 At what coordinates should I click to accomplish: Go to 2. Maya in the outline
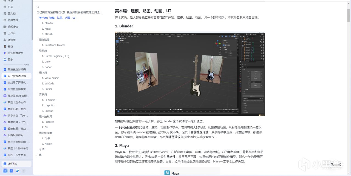46,29
